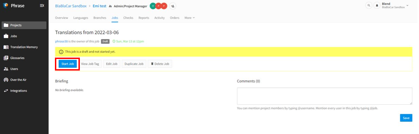Viewport: 419px width, 134px height.
Task: Open Translation Memory from the sidebar
Action: 24,47
